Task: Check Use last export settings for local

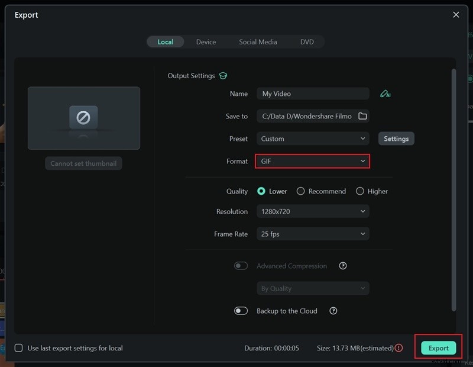Action: 18,348
